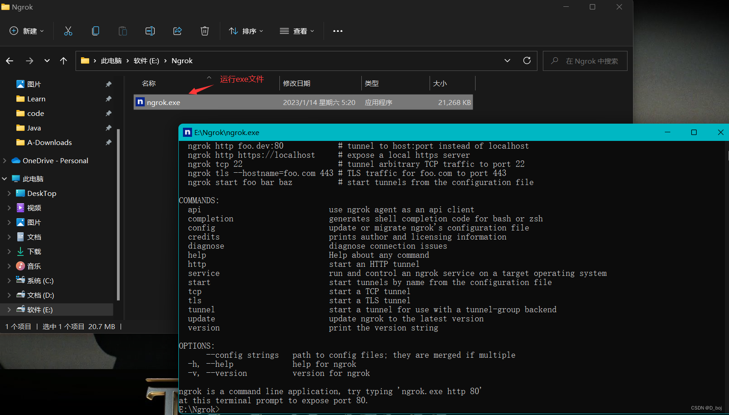Open the 查看 view dropdown
The width and height of the screenshot is (729, 415).
297,31
